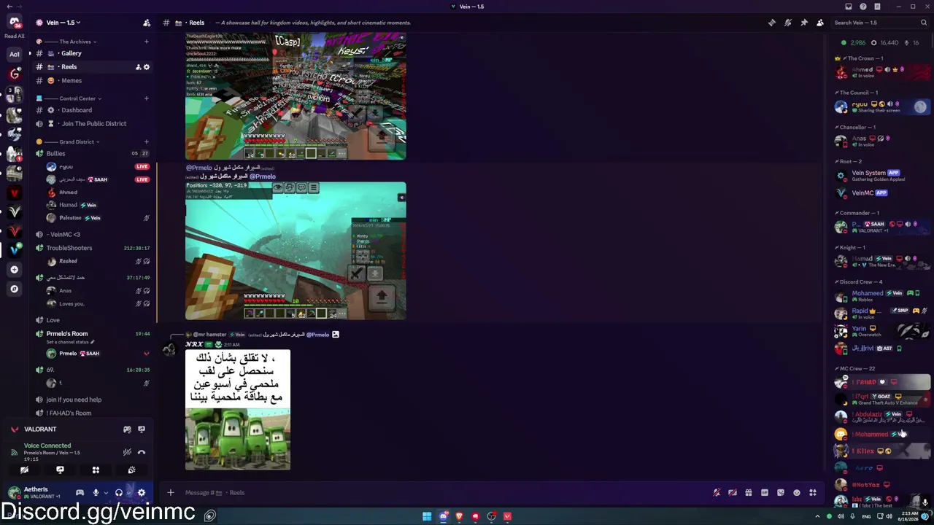Open the Inbox icon in title bar
The height and width of the screenshot is (525, 934).
tap(849, 7)
